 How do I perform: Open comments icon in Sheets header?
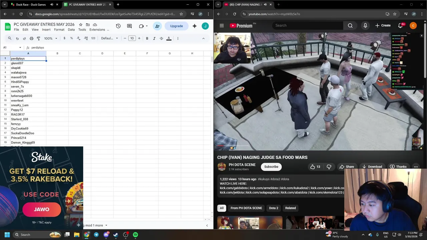tap(129, 26)
